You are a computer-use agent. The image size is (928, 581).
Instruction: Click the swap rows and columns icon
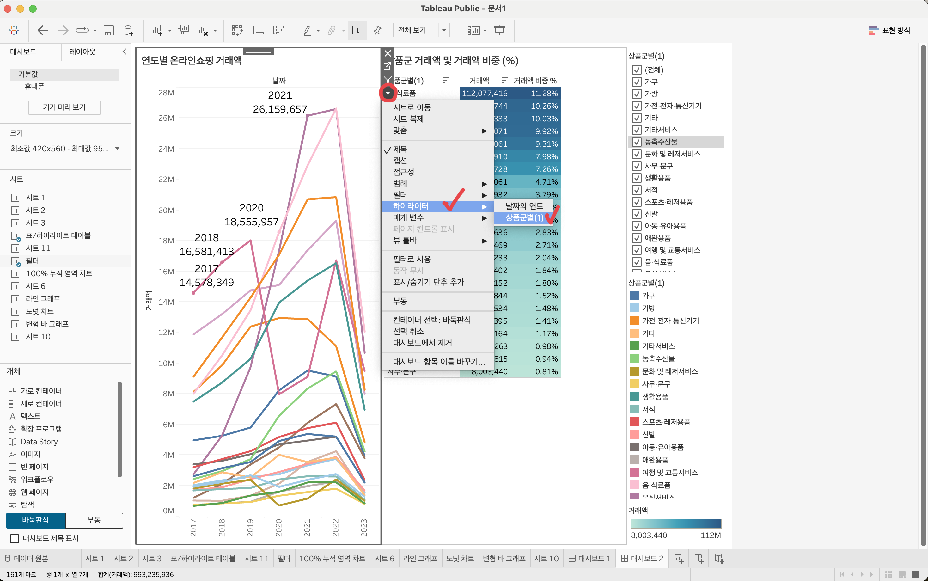point(237,30)
